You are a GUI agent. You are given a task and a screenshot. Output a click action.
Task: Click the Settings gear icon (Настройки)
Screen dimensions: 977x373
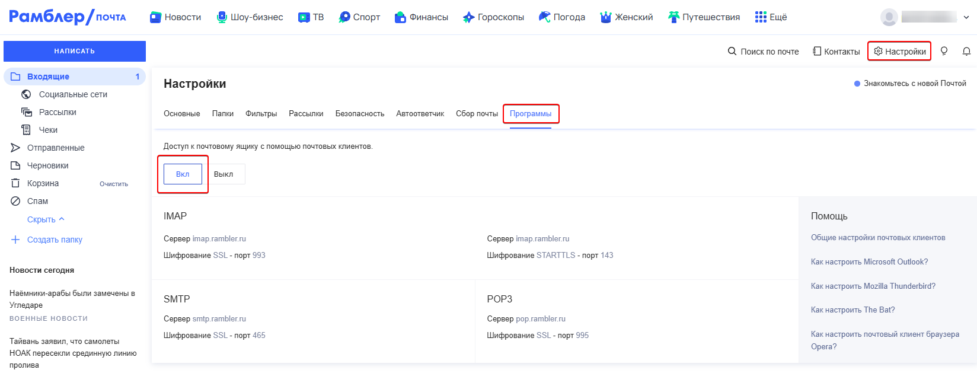[879, 52]
